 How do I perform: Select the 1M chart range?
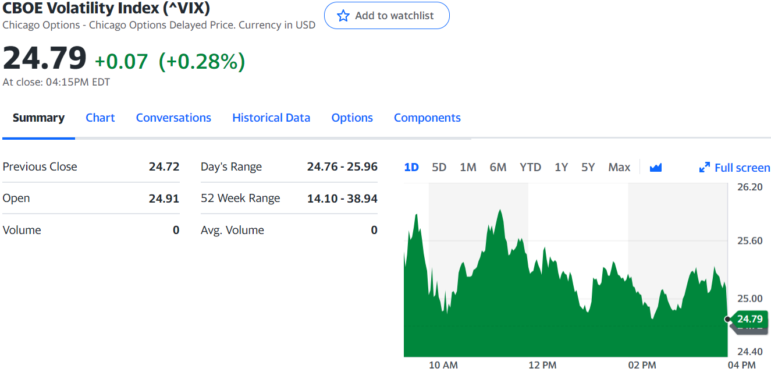point(468,167)
